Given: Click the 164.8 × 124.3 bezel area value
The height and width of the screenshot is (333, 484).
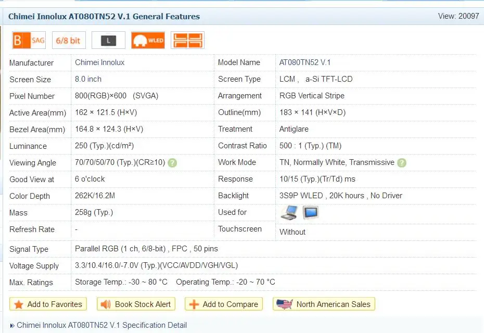Looking at the screenshot, I should [x=109, y=129].
